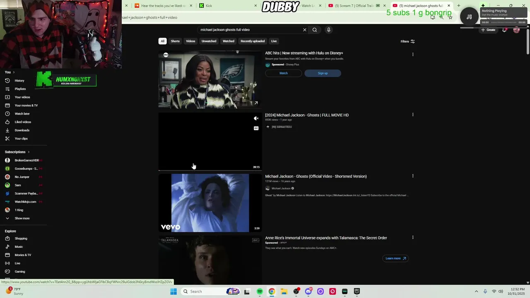This screenshot has height=298, width=530.
Task: Open Movies & TV under Explore
Action: [23, 255]
